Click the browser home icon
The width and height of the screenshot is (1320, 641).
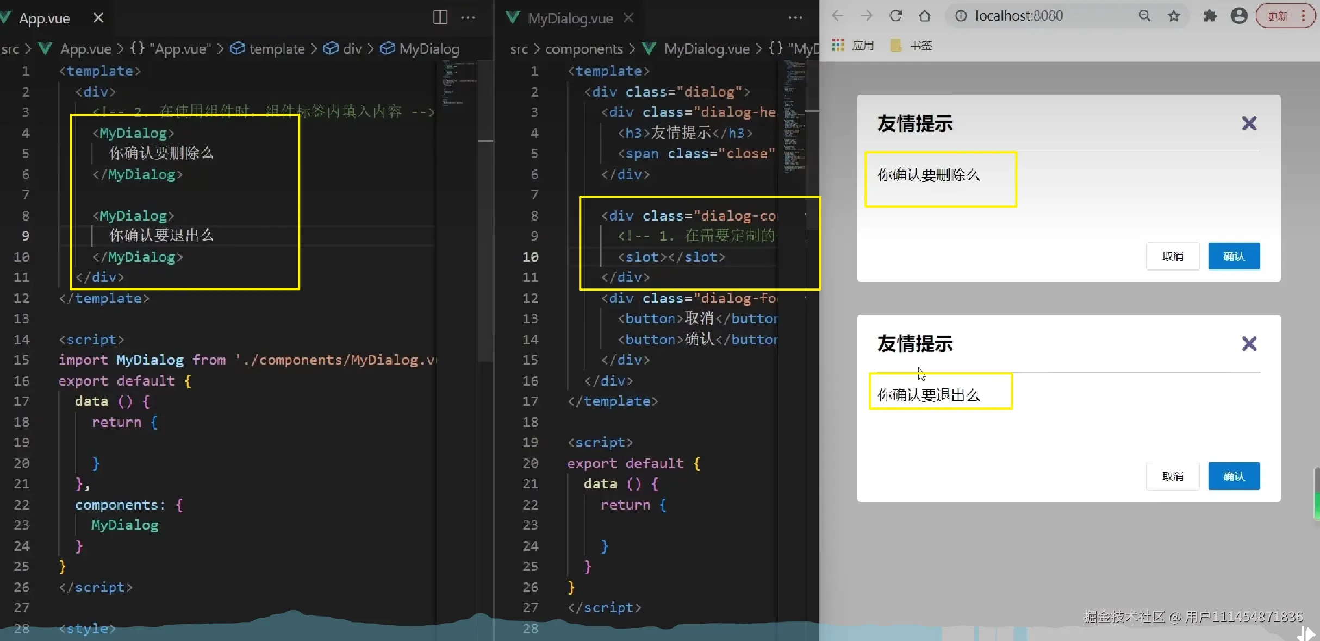pos(925,16)
